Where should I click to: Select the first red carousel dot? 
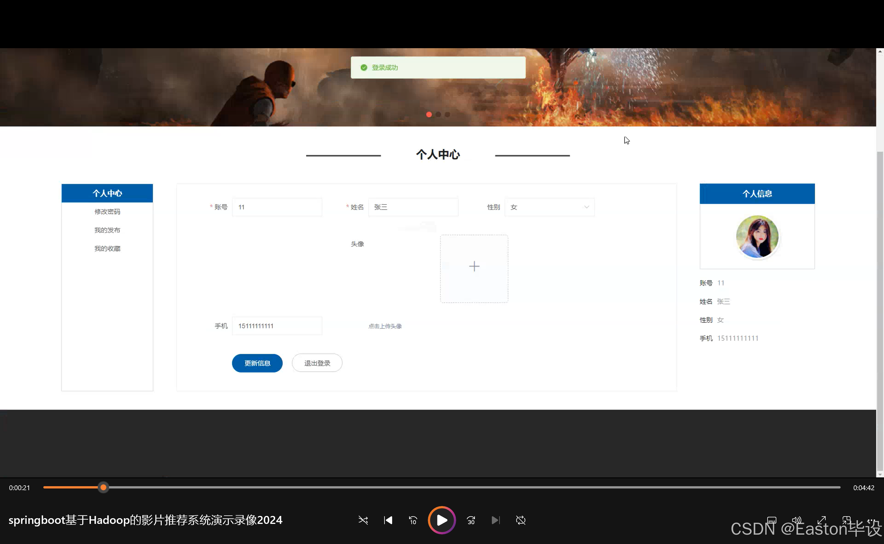click(x=429, y=114)
